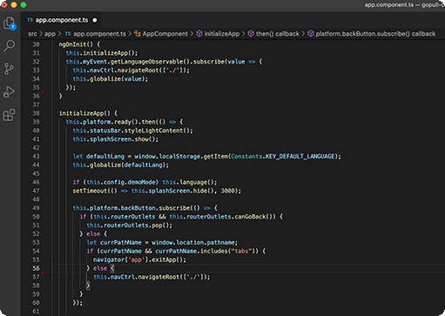The height and width of the screenshot is (316, 445).
Task: Open the initializeApp method breadcrumb
Action: 222,34
